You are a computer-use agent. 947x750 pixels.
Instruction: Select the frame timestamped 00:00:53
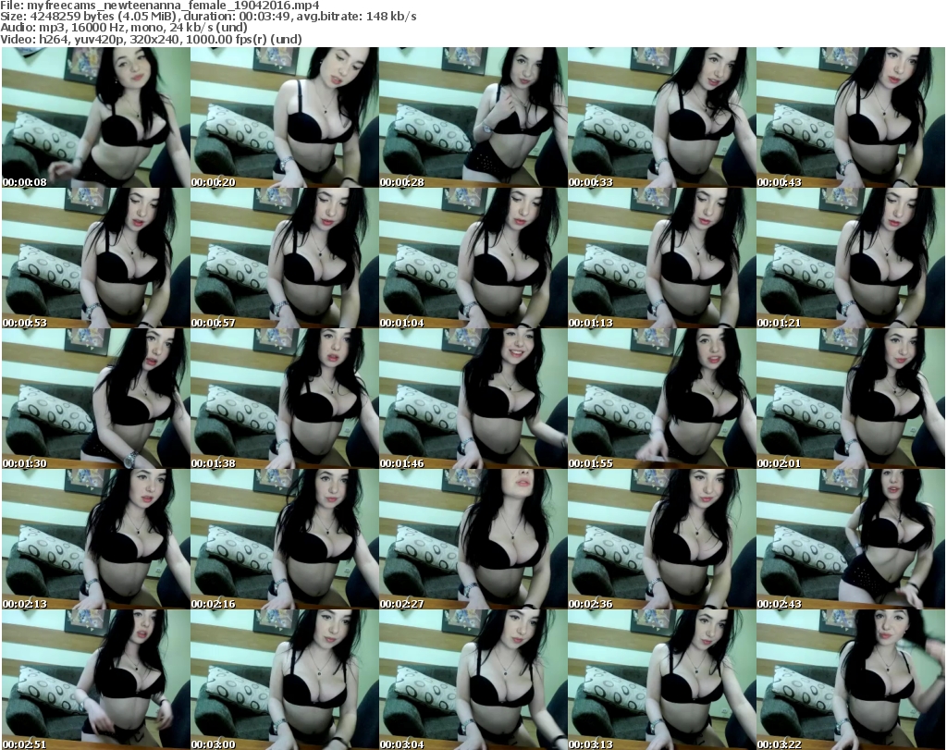point(96,258)
